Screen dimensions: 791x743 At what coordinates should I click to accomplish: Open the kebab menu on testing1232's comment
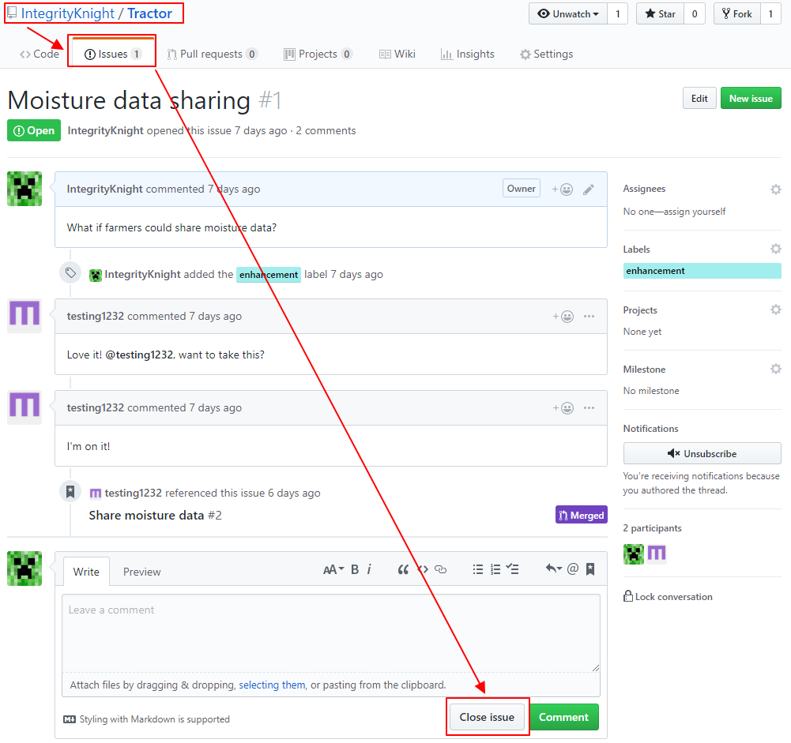(x=589, y=315)
